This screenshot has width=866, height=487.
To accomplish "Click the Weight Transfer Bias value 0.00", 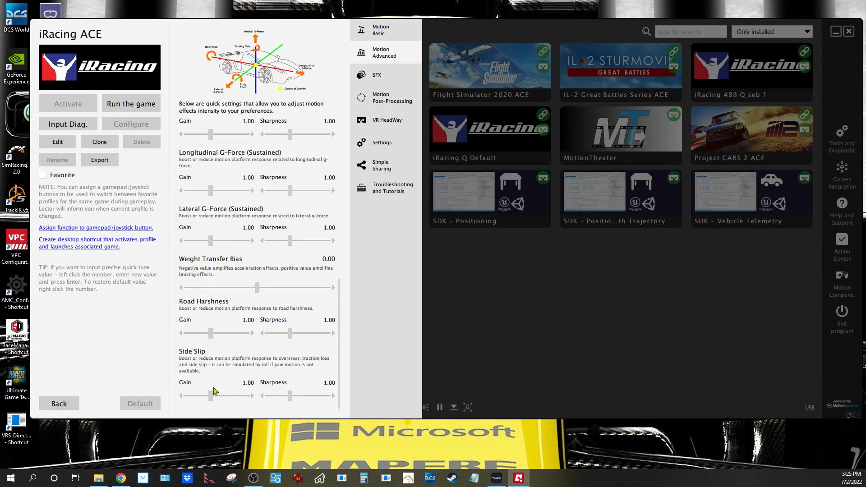I will click(328, 259).
